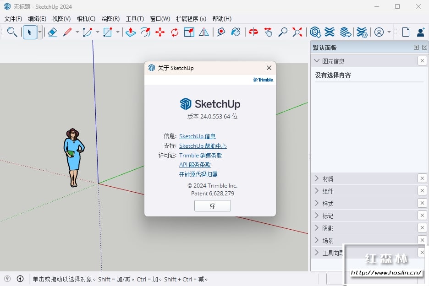This screenshot has height=286, width=429.
Task: Open the 开放源代码归属 link
Action: [x=198, y=174]
